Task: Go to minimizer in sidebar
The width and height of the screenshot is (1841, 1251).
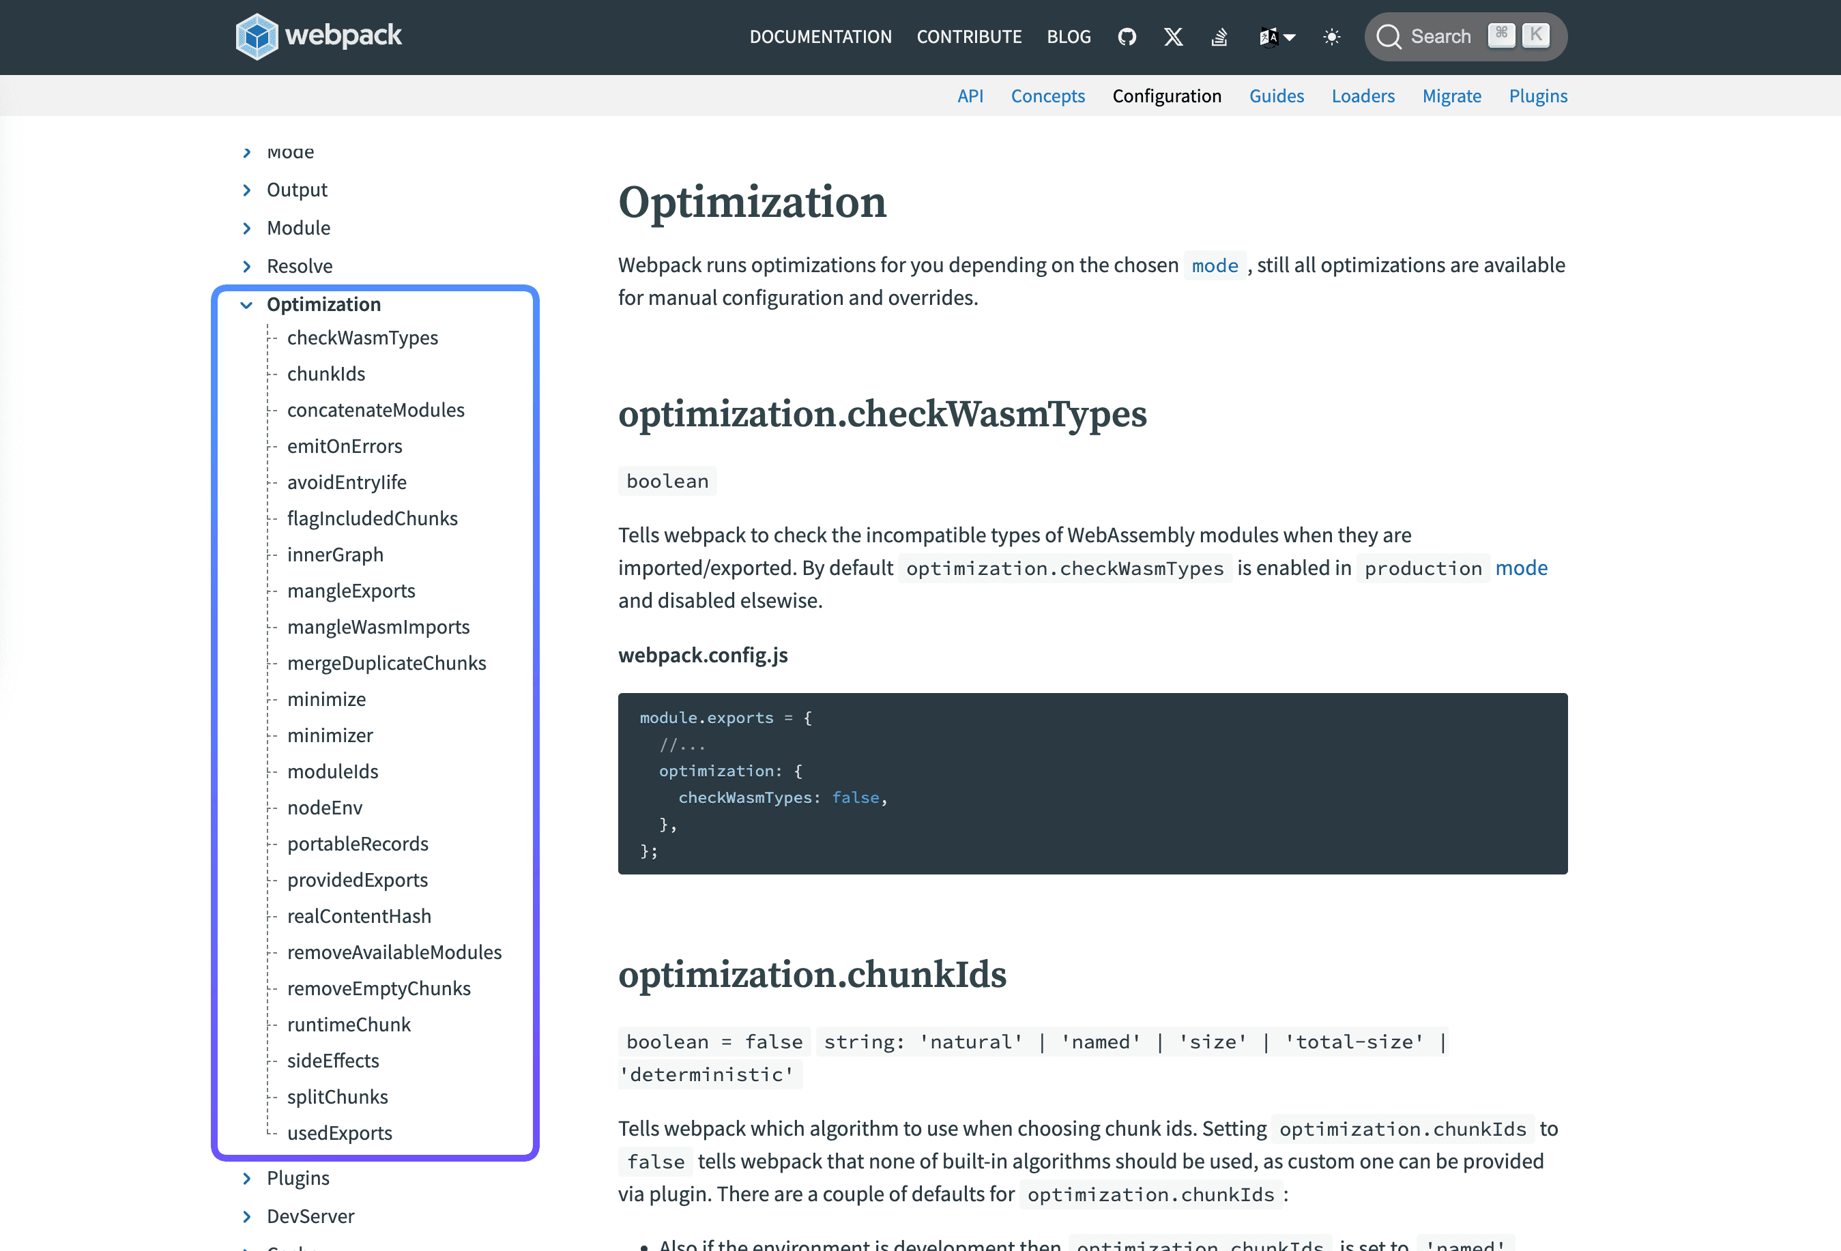Action: (330, 735)
